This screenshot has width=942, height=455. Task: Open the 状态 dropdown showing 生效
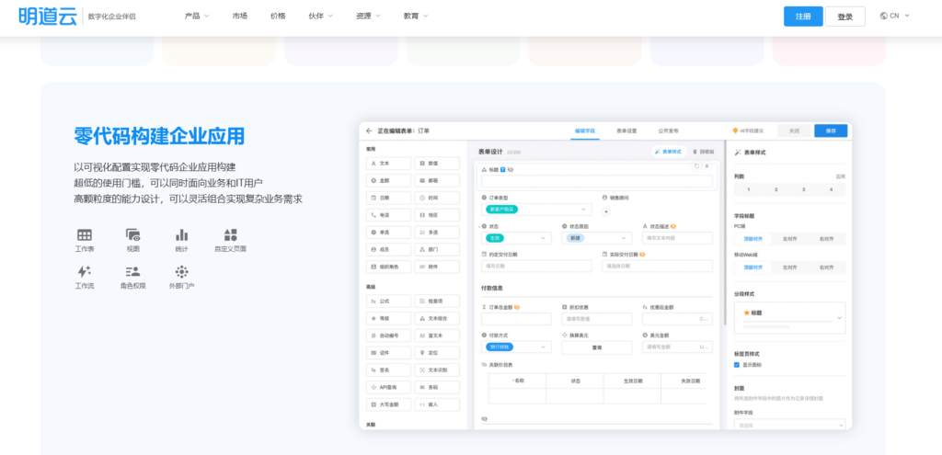pos(517,238)
